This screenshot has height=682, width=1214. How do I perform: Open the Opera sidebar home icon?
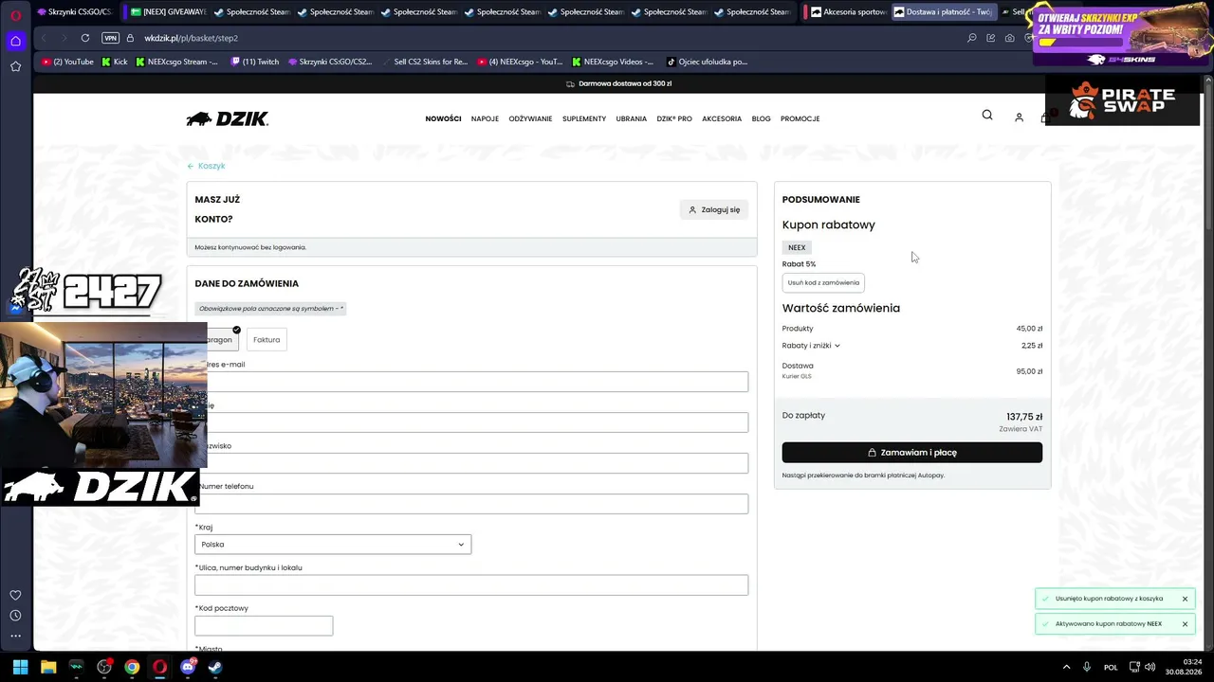(15, 41)
